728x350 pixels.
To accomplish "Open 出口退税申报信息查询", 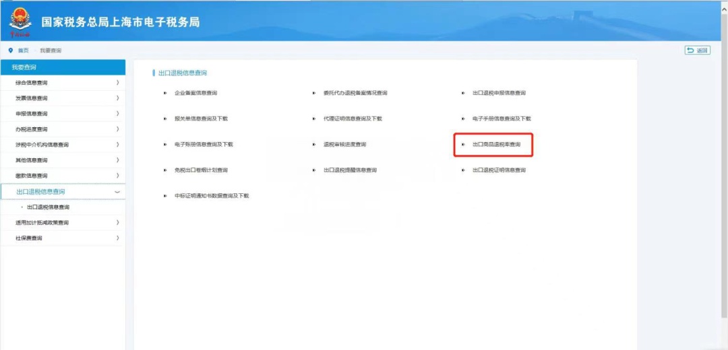I will coord(499,93).
